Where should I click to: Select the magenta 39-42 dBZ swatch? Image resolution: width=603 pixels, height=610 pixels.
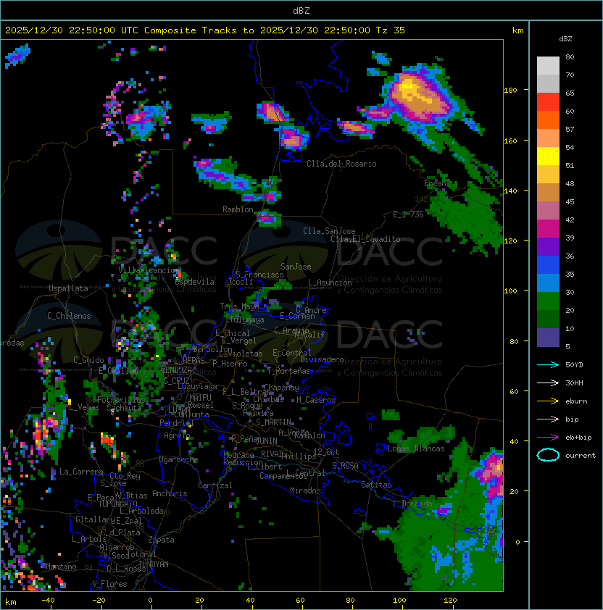(x=548, y=229)
